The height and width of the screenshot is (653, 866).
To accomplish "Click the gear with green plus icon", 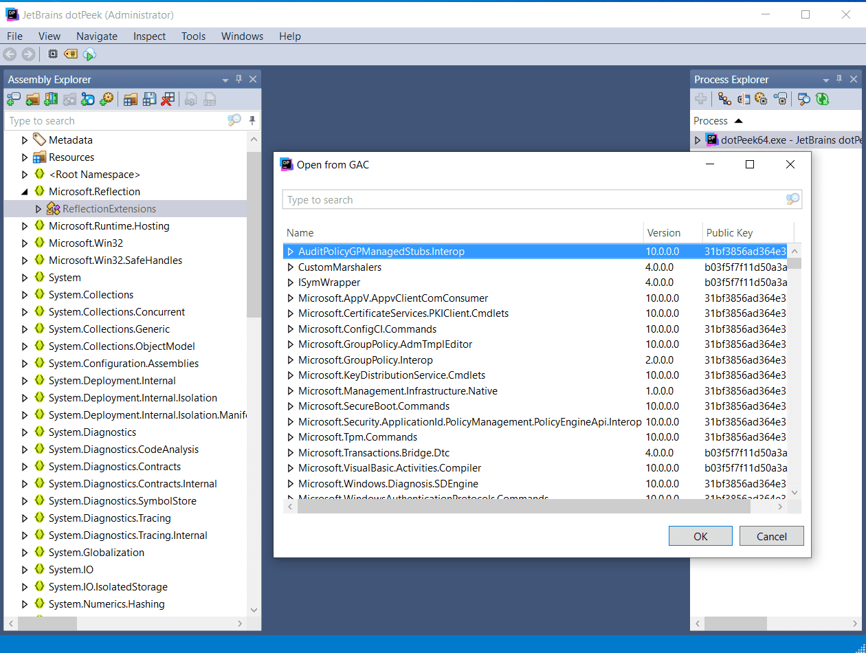I will pyautogui.click(x=107, y=100).
